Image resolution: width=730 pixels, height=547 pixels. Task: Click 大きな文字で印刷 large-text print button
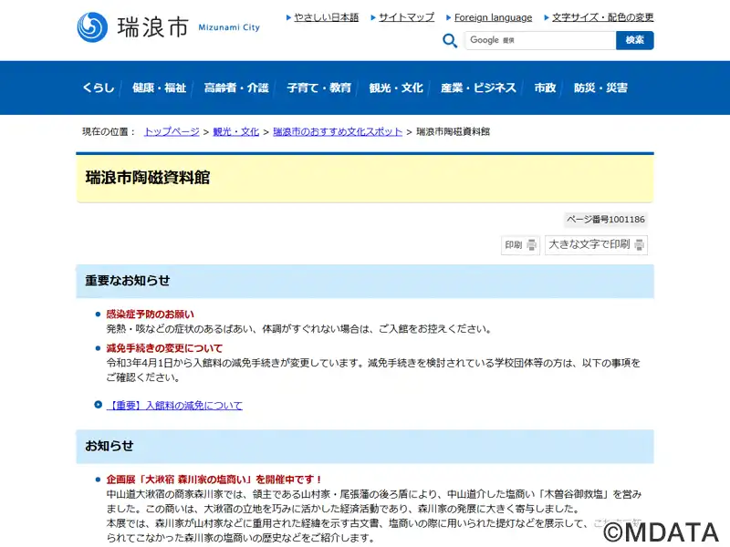[596, 245]
